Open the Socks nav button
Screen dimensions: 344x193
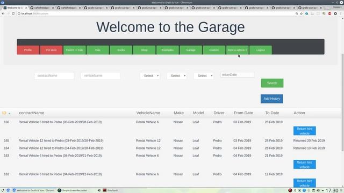click(x=121, y=50)
